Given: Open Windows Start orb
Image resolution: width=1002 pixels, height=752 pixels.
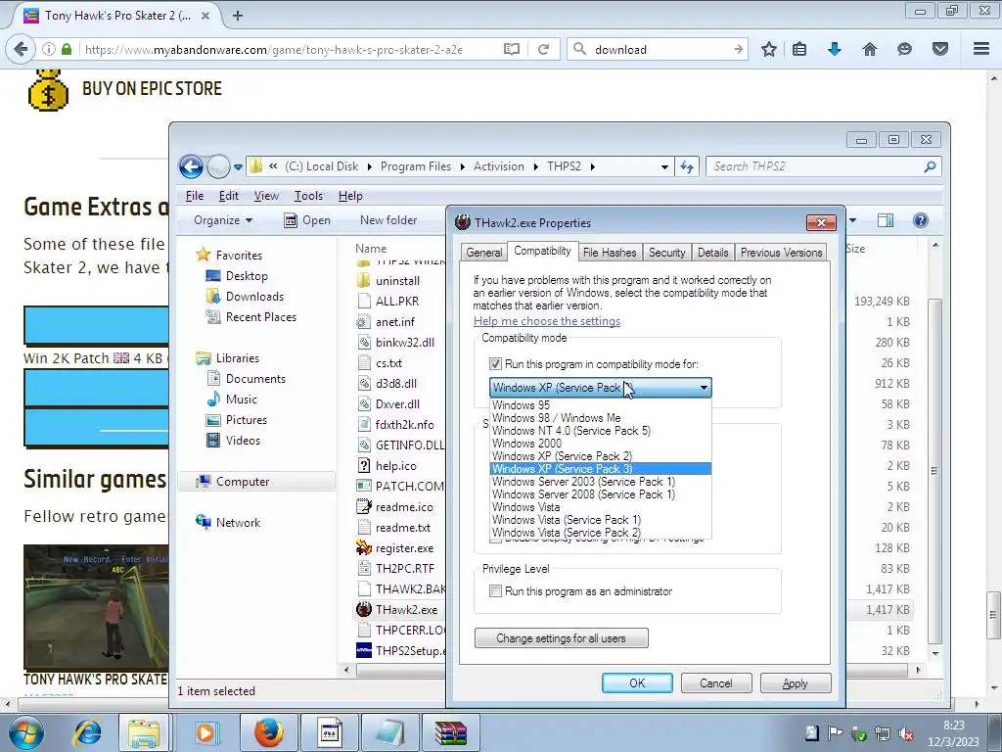Looking at the screenshot, I should pyautogui.click(x=26, y=732).
